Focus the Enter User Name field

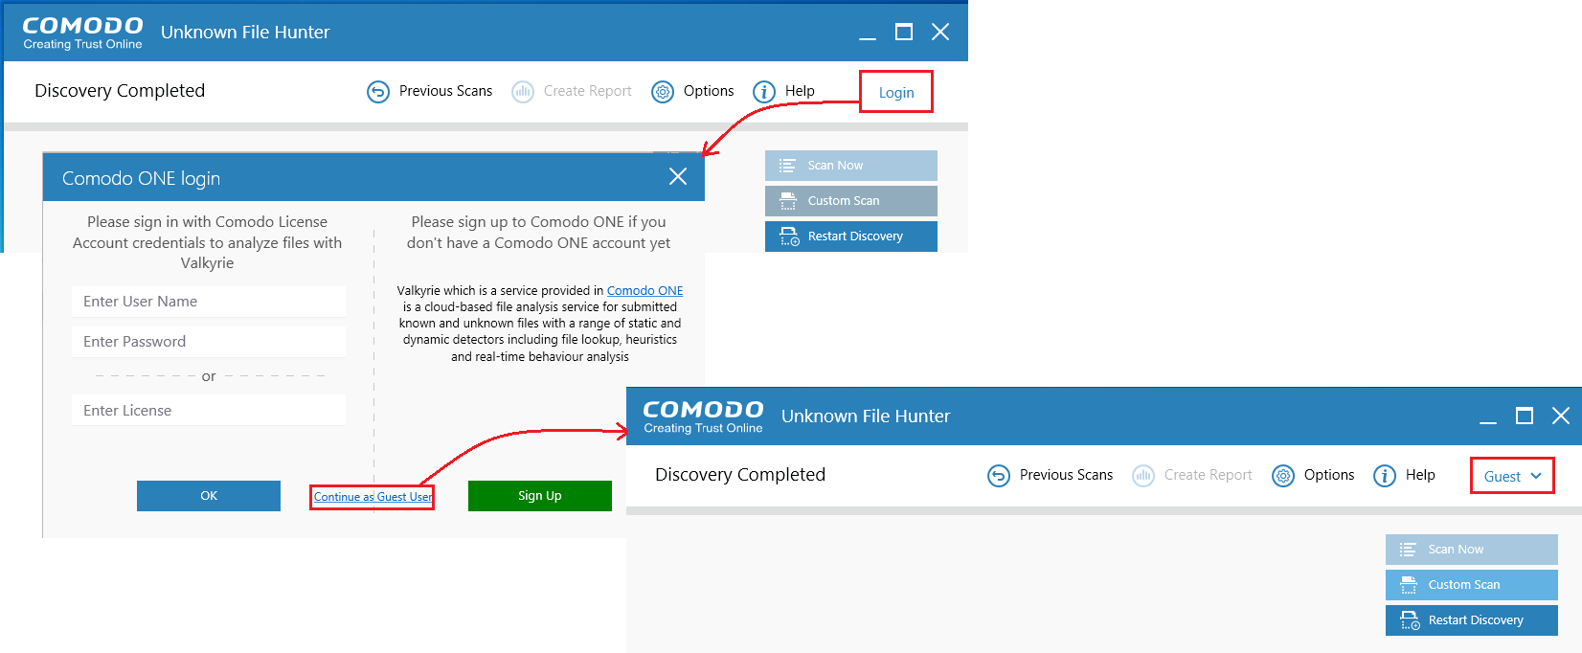point(209,302)
